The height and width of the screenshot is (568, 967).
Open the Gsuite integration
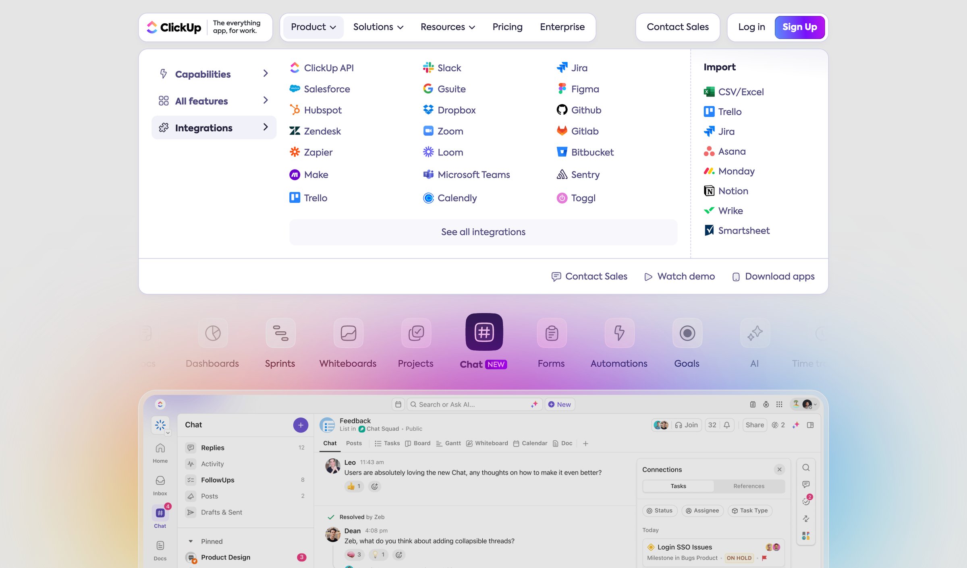[x=444, y=89]
